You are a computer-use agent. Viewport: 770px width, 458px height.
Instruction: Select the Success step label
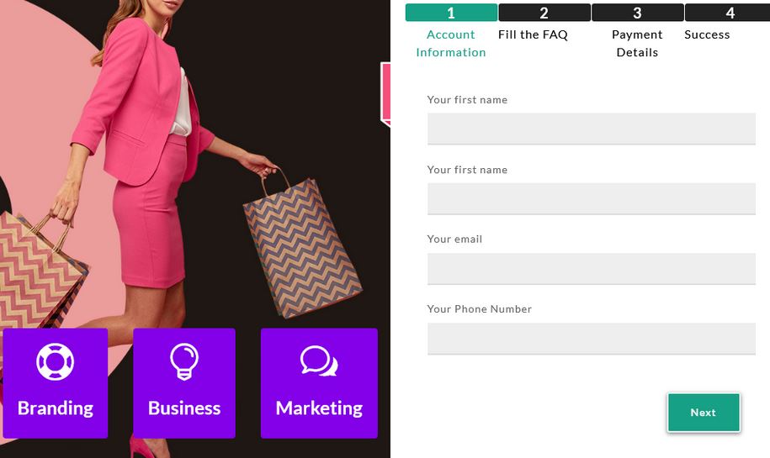click(x=707, y=34)
